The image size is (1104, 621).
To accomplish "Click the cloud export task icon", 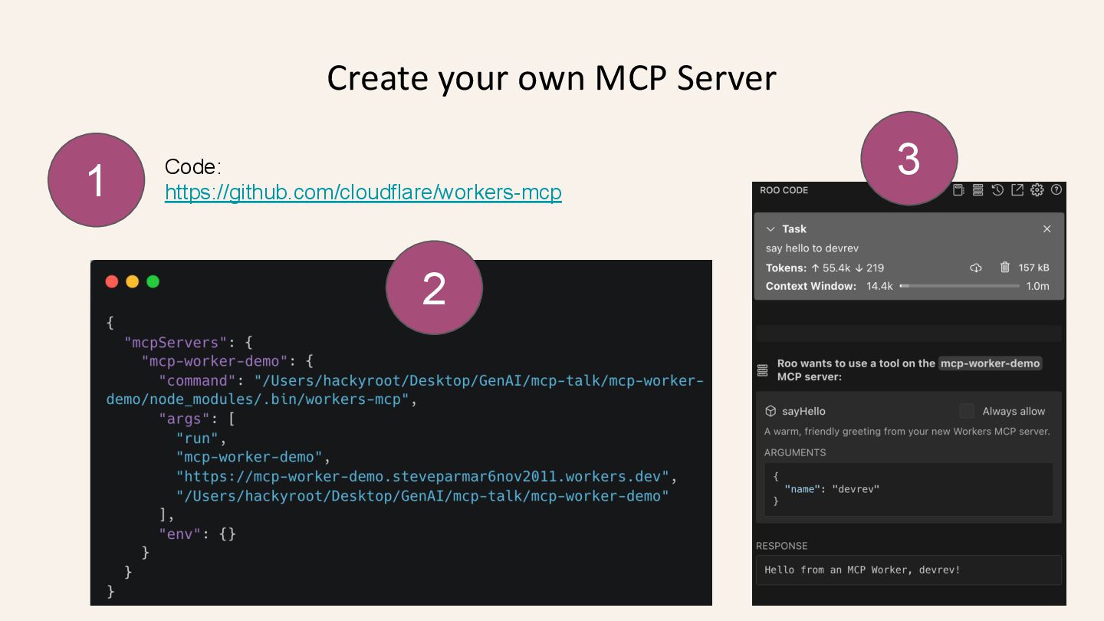I will click(976, 268).
